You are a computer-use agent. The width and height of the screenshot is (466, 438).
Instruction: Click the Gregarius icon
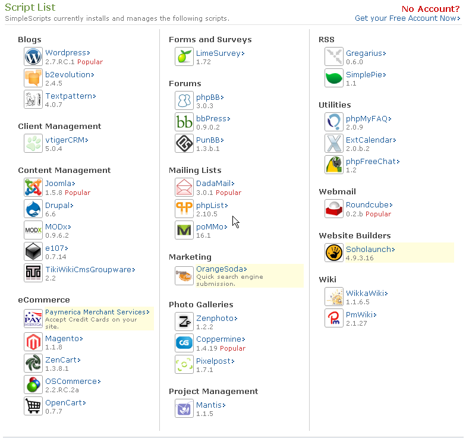pyautogui.click(x=334, y=56)
